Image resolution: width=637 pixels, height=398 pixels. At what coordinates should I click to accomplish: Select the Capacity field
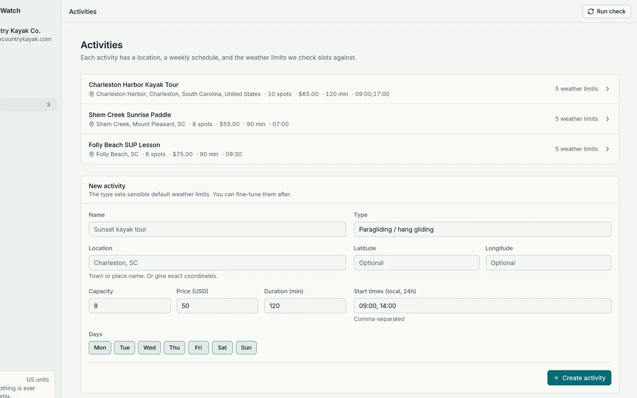129,305
